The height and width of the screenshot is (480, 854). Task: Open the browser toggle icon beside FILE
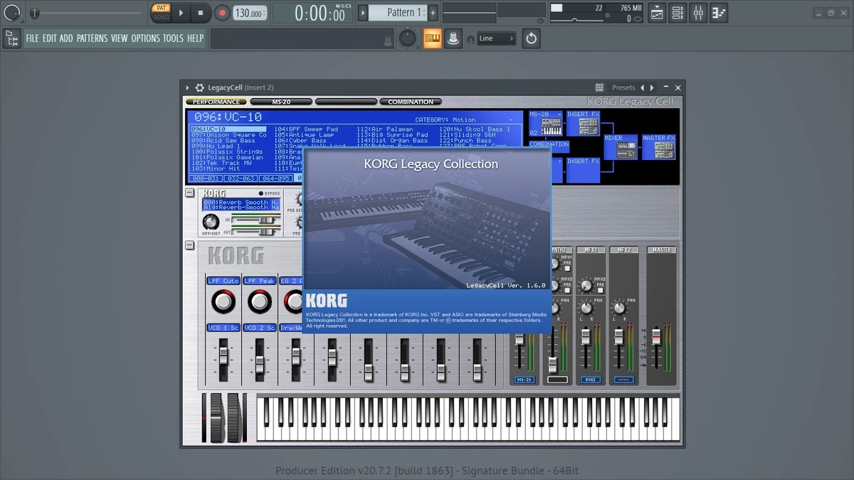click(x=12, y=38)
